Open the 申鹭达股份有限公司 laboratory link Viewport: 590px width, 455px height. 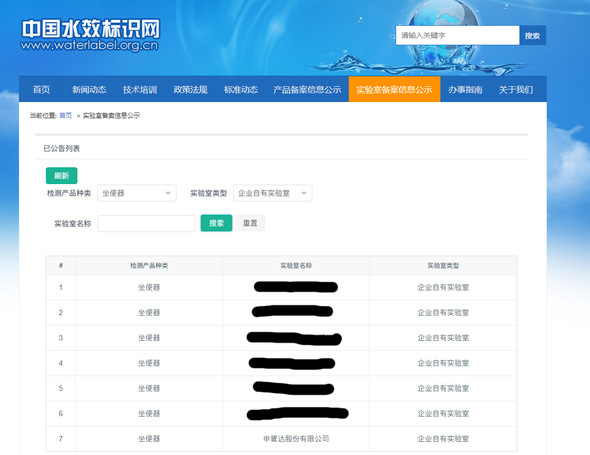pos(296,438)
